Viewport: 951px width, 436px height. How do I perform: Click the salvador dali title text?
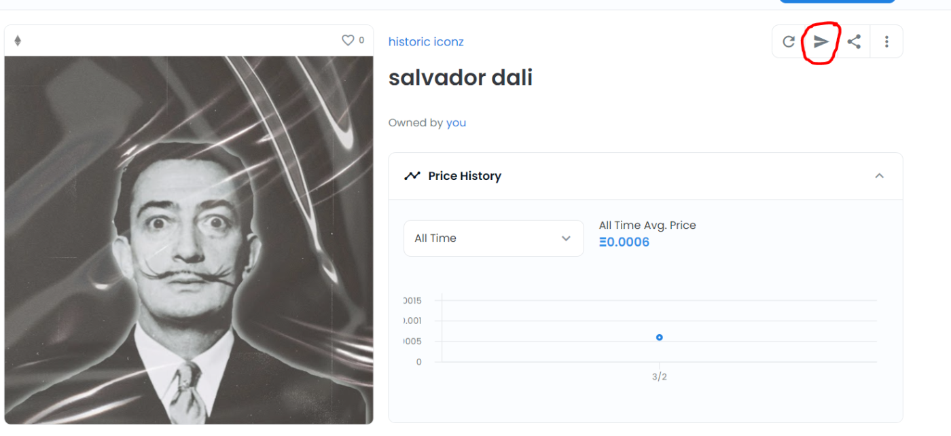(x=460, y=78)
